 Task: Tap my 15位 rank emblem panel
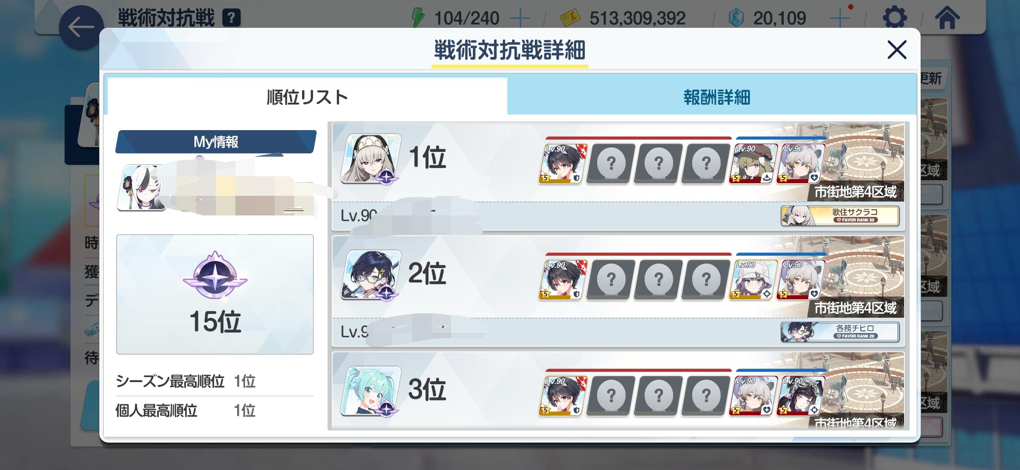[x=215, y=294]
